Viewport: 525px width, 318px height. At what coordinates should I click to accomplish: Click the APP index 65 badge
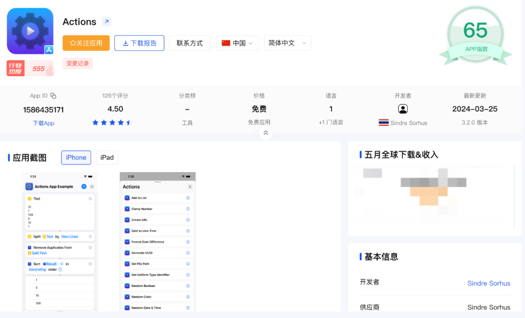click(x=475, y=36)
